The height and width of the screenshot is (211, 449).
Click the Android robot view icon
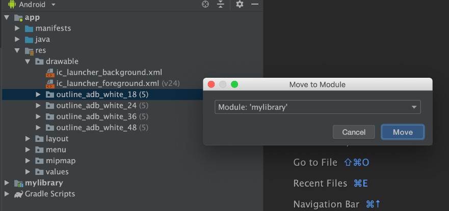tap(12, 4)
